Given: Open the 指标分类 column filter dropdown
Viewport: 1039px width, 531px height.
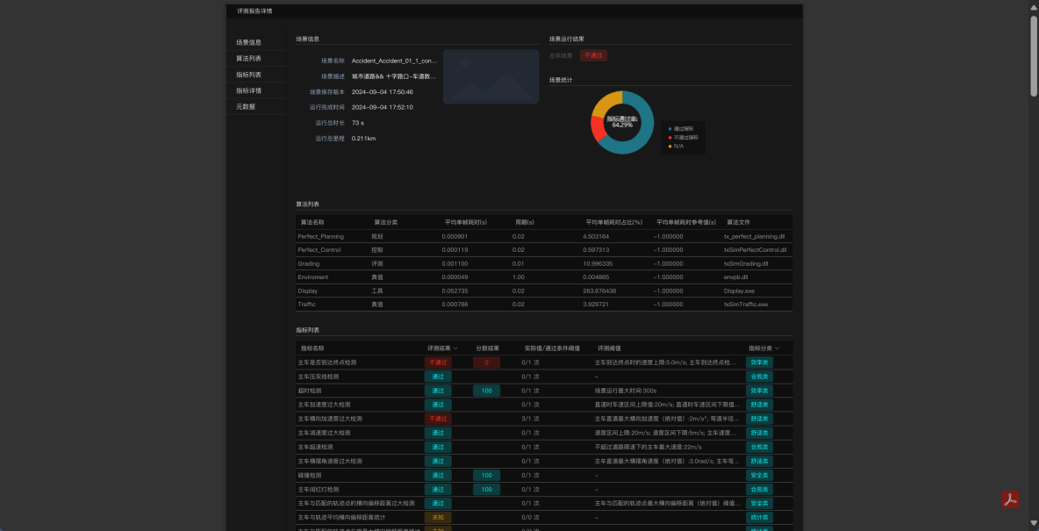Looking at the screenshot, I should point(777,348).
